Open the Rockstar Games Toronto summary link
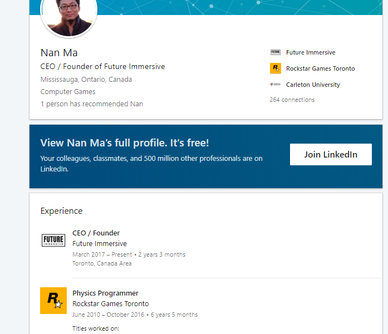388x334 pixels. tap(321, 68)
